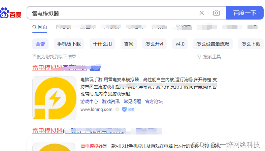Open the Baidu logo home link
The width and height of the screenshot is (265, 151).
point(11,13)
